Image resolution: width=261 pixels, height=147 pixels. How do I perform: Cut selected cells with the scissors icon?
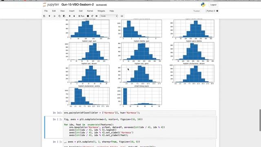click(55, 16)
